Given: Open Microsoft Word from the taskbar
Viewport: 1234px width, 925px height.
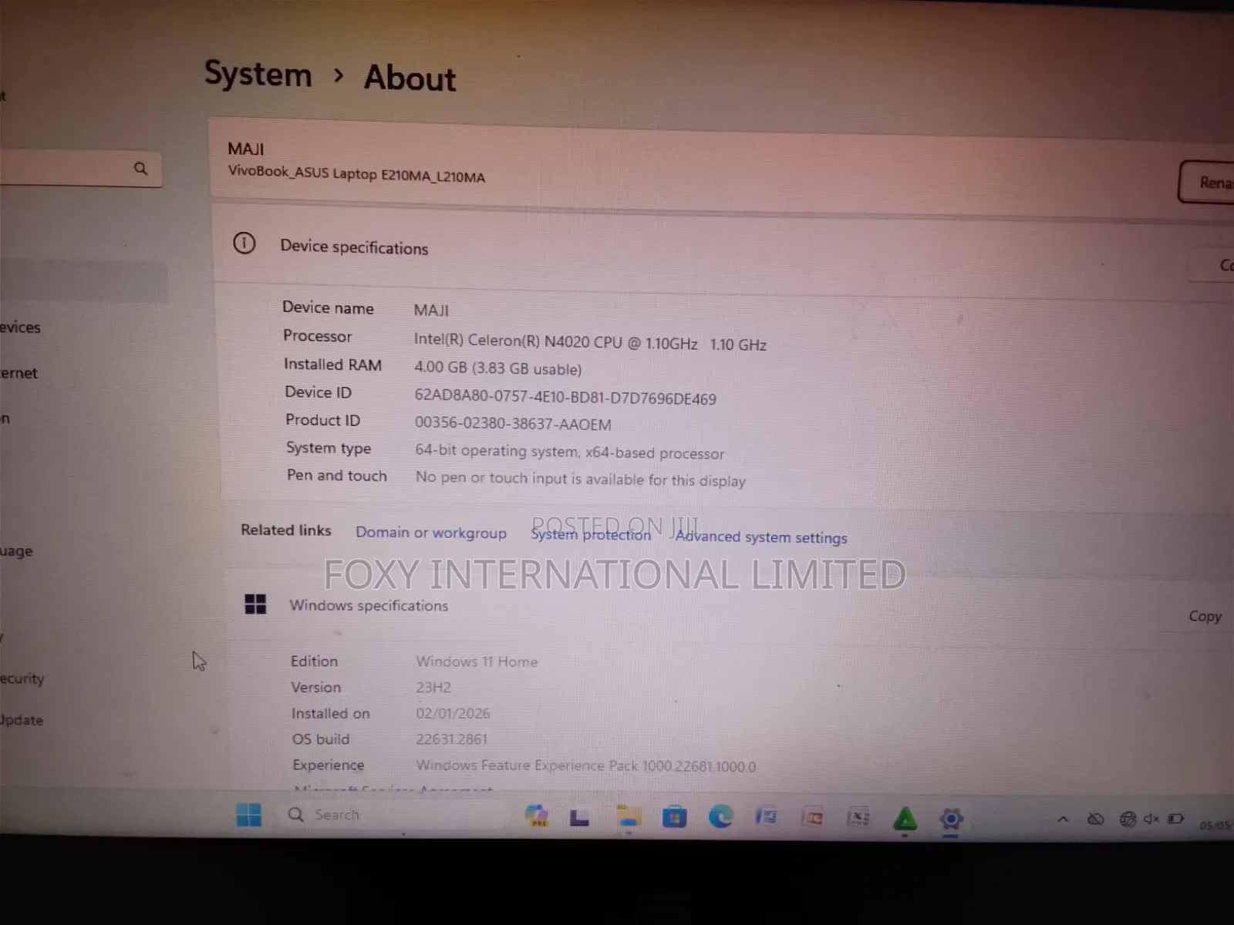Looking at the screenshot, I should click(766, 817).
